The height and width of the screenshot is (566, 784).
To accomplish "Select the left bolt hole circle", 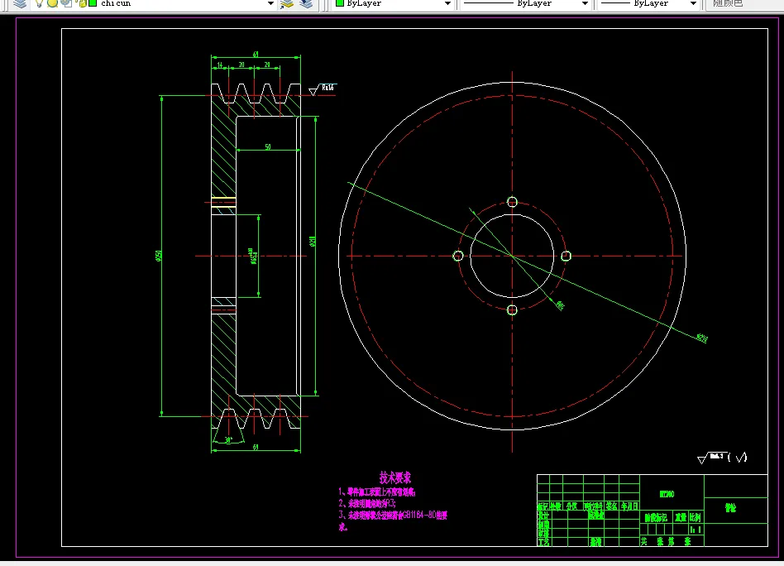I will (x=458, y=257).
